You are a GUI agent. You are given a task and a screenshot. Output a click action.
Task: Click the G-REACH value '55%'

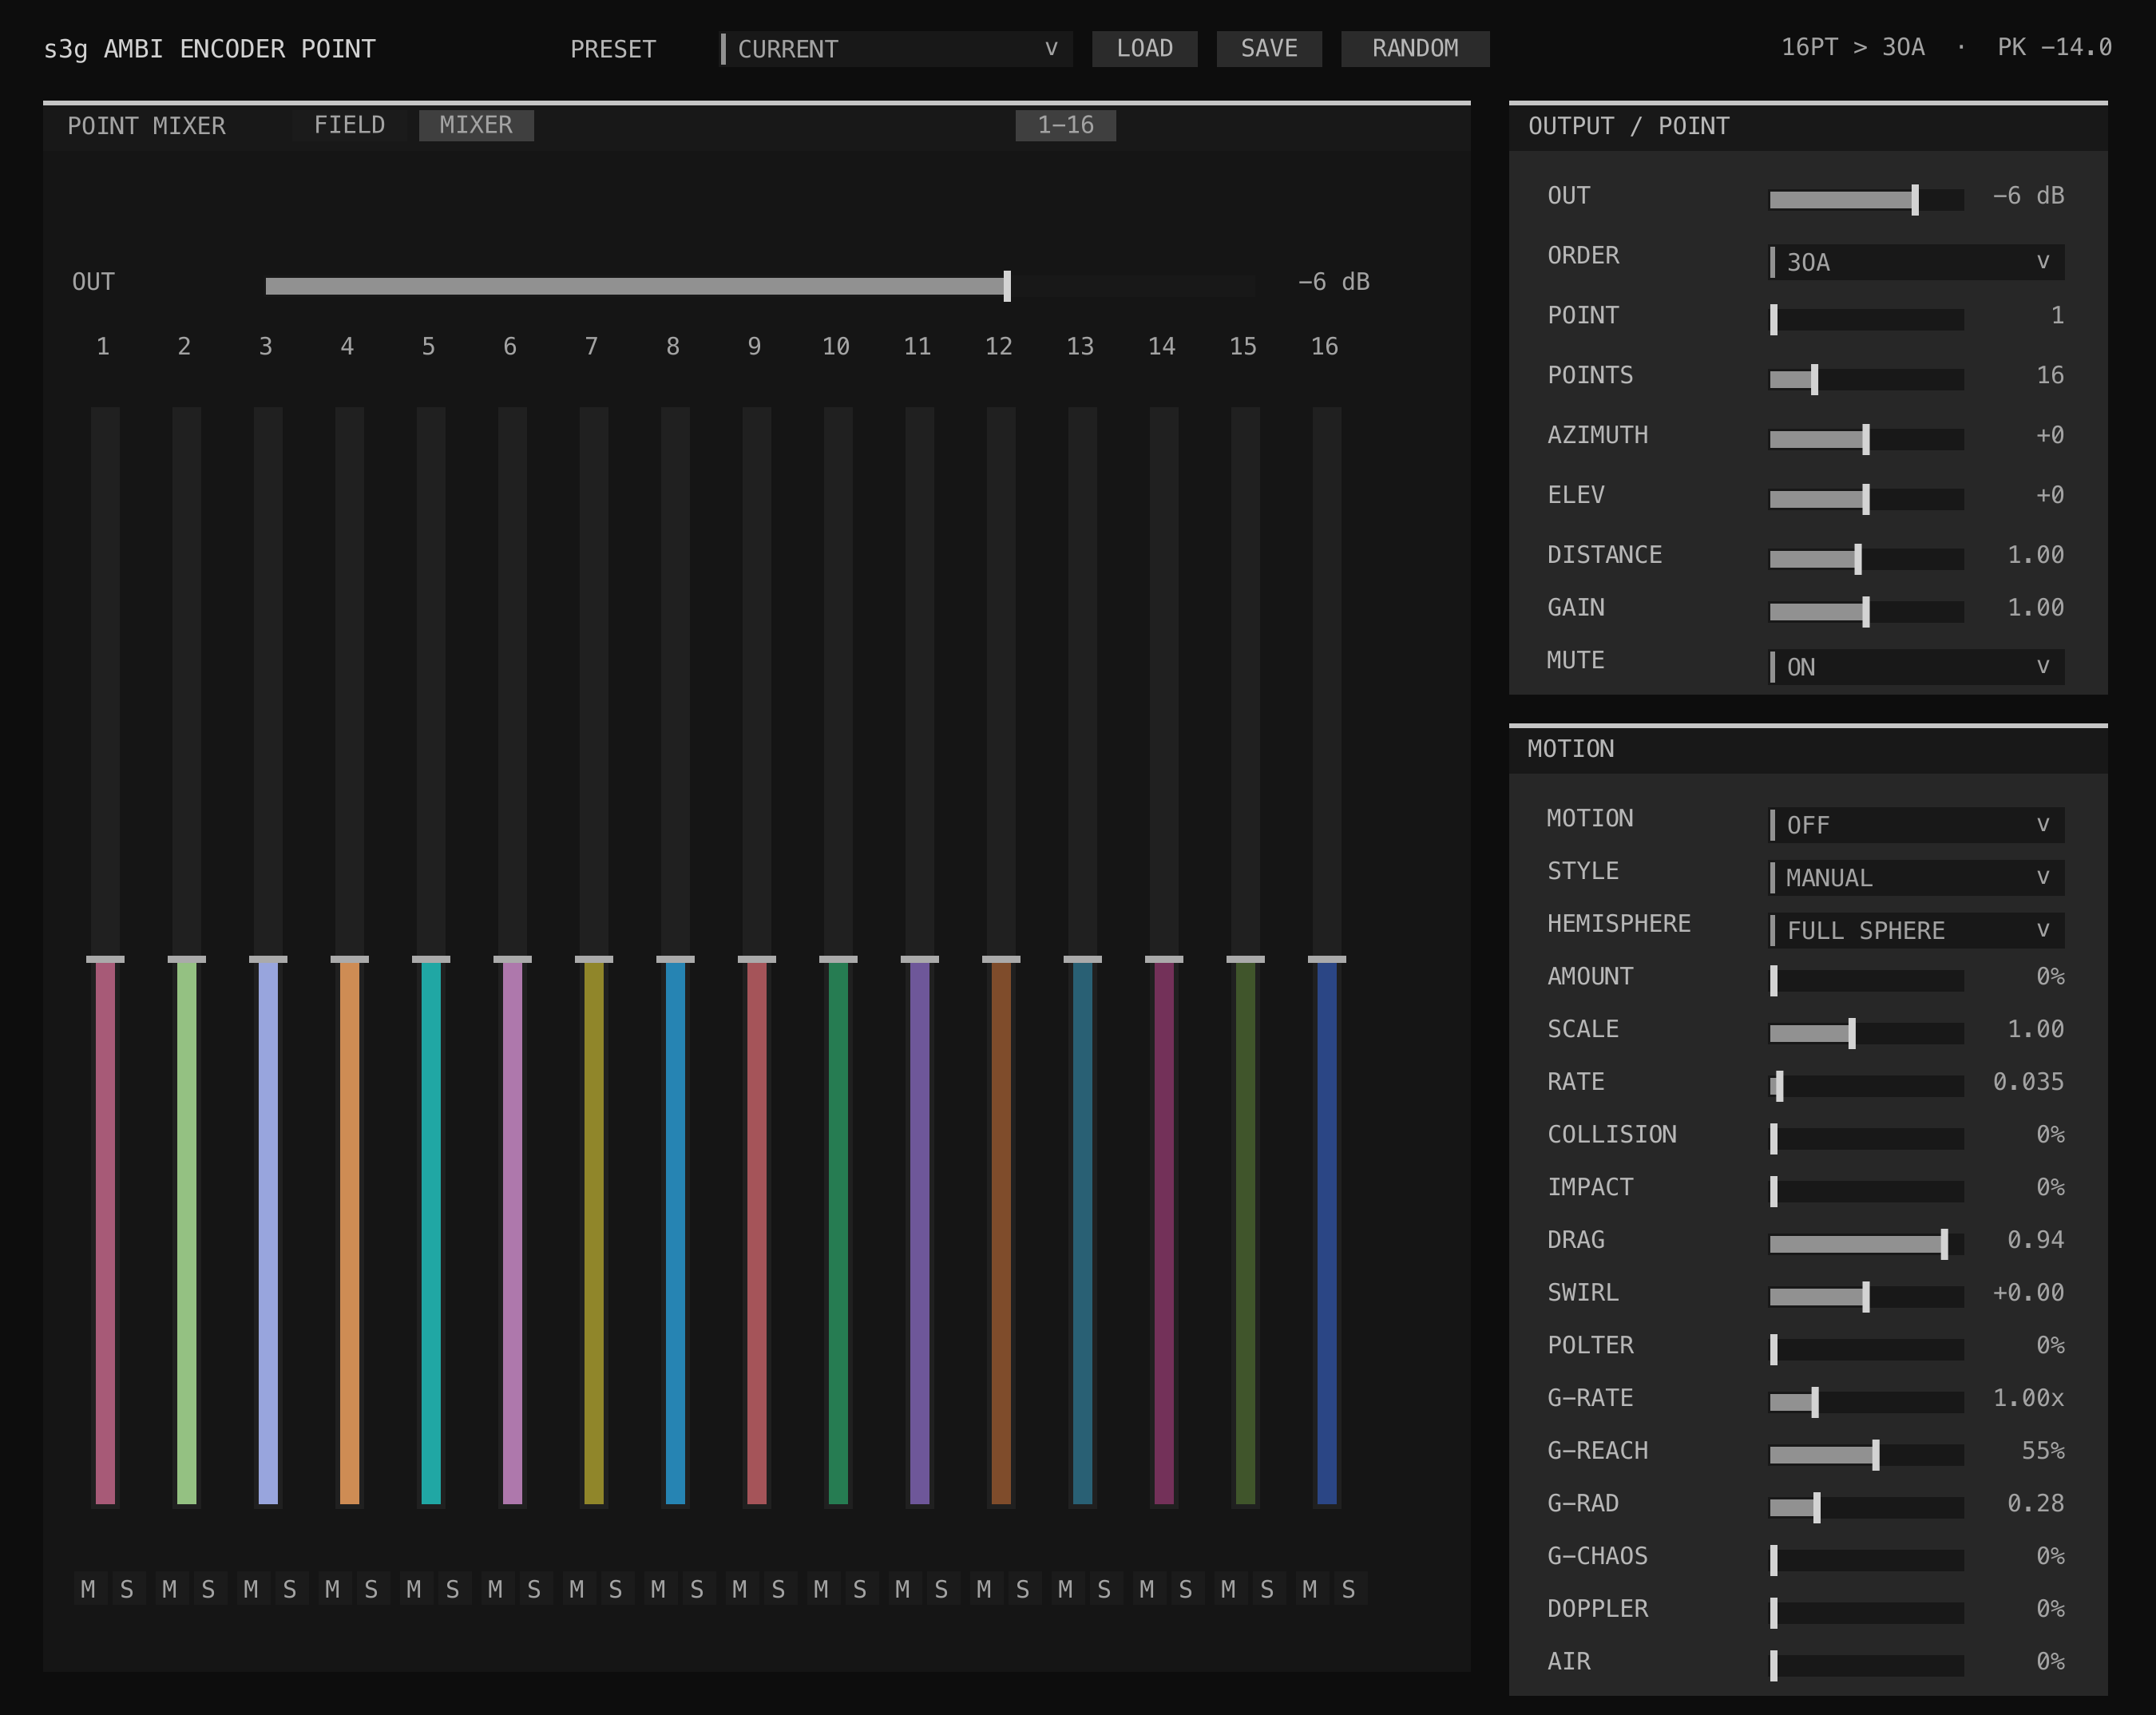pyautogui.click(x=2043, y=1451)
